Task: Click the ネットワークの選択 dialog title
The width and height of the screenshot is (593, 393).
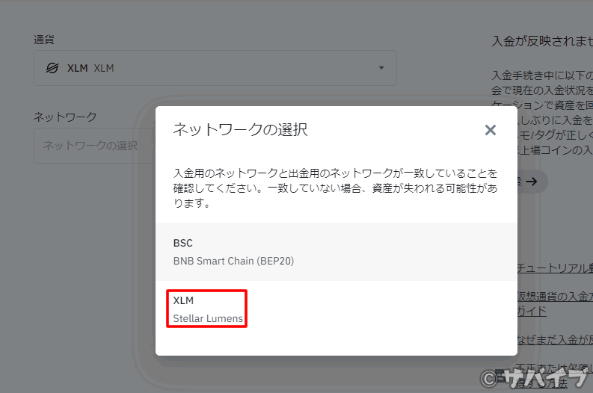Action: [x=240, y=129]
